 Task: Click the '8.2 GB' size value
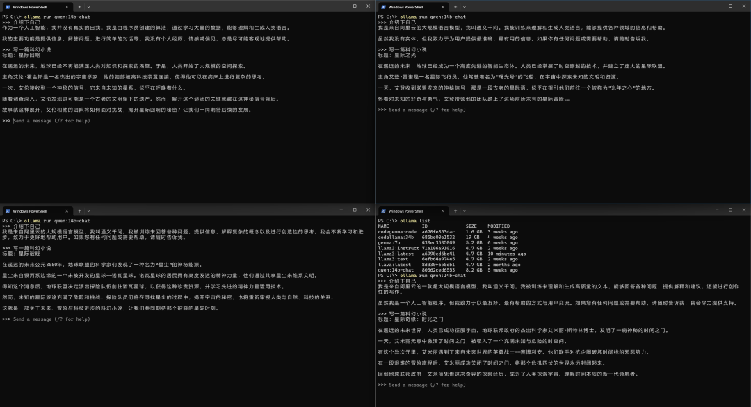click(474, 270)
